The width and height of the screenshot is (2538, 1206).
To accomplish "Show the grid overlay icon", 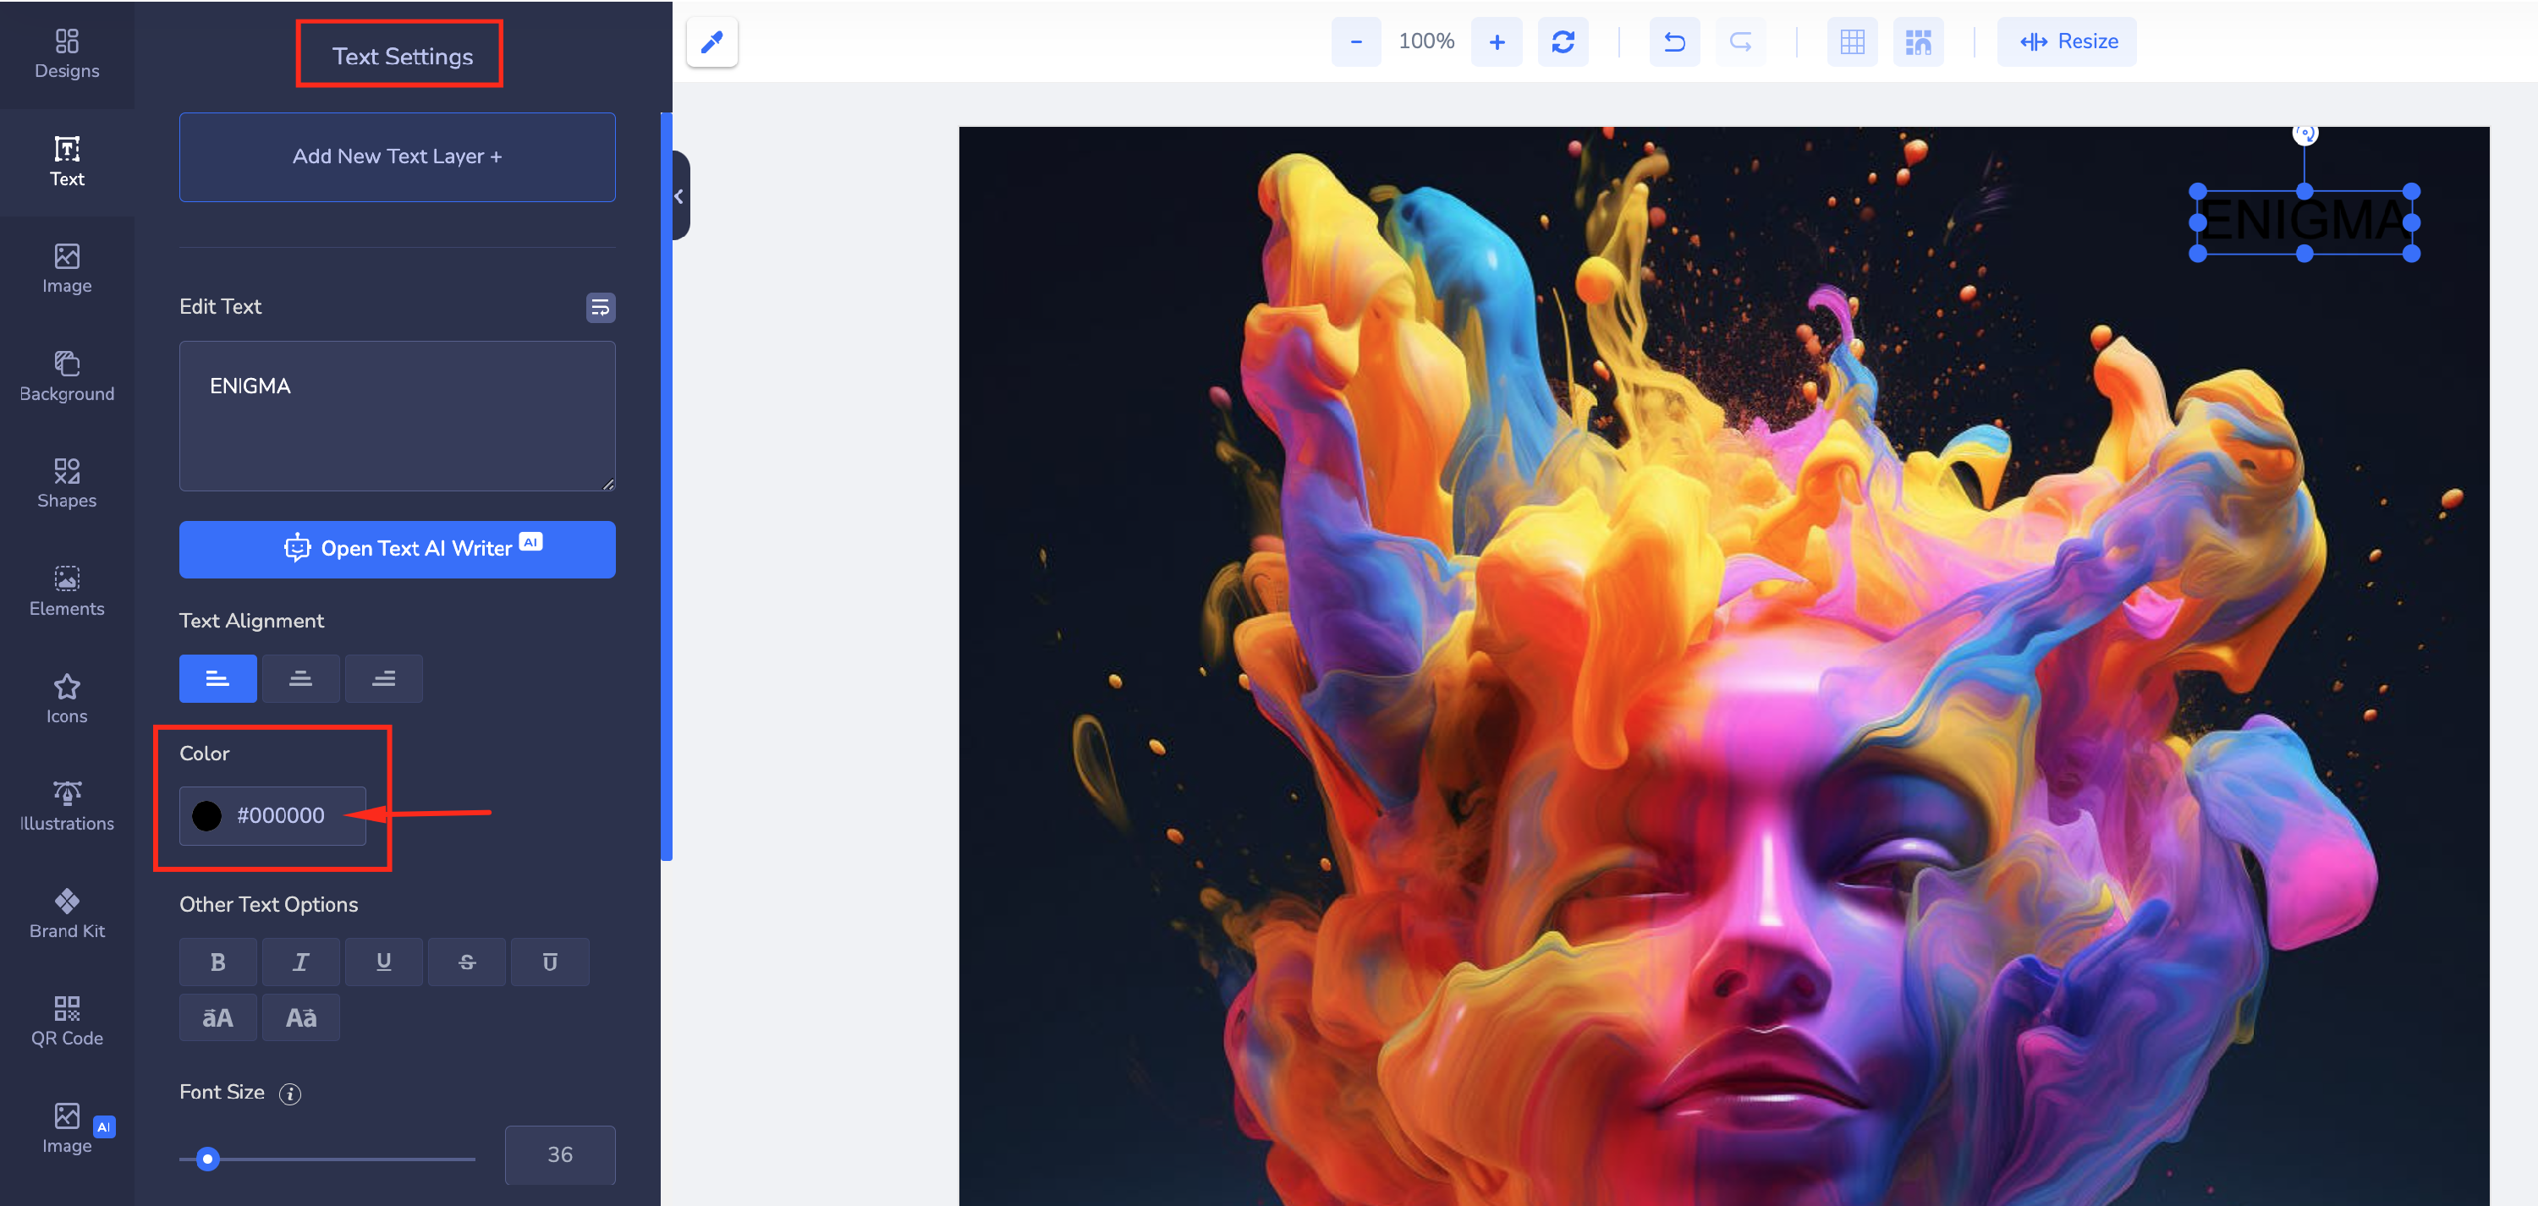I will [1851, 42].
